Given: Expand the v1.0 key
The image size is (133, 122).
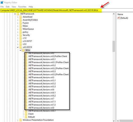Looking at the screenshot, I should (18, 38).
